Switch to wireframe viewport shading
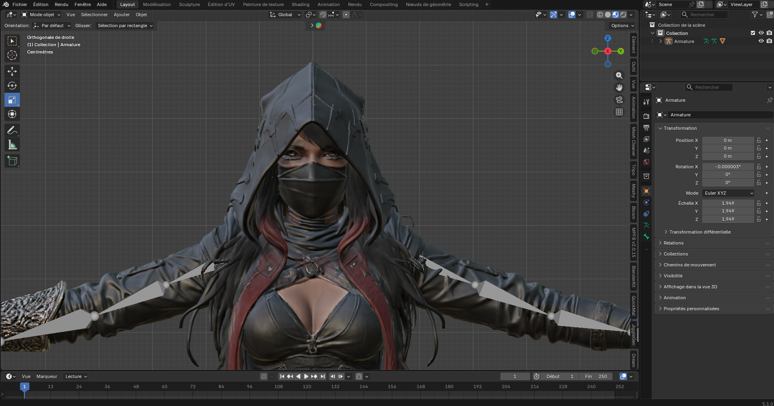This screenshot has width=774, height=406. click(x=600, y=15)
